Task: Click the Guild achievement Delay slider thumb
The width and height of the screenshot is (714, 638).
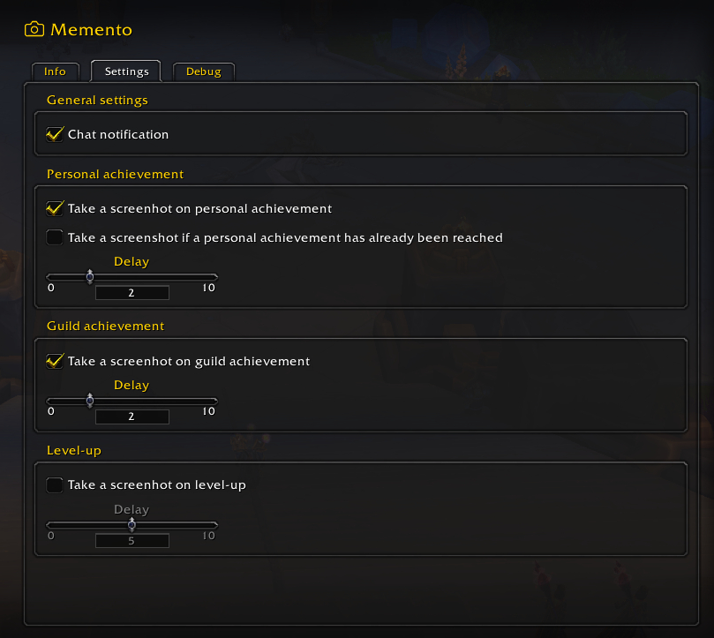Action: (90, 401)
